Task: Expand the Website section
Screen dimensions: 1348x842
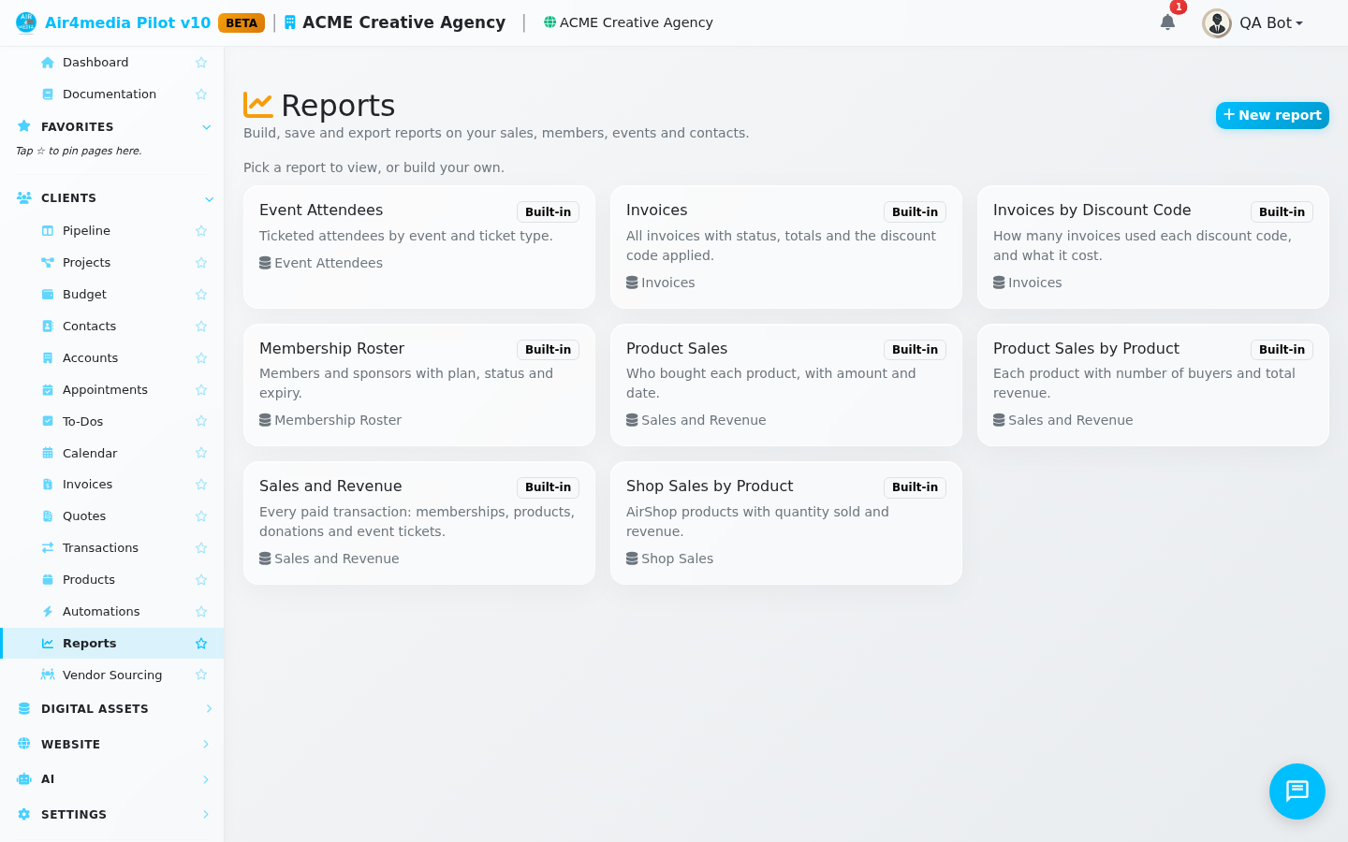Action: [x=206, y=745]
